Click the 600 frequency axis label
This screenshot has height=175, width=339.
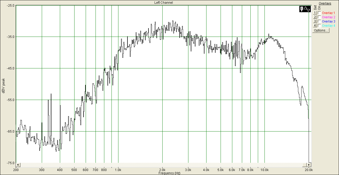point(86,169)
